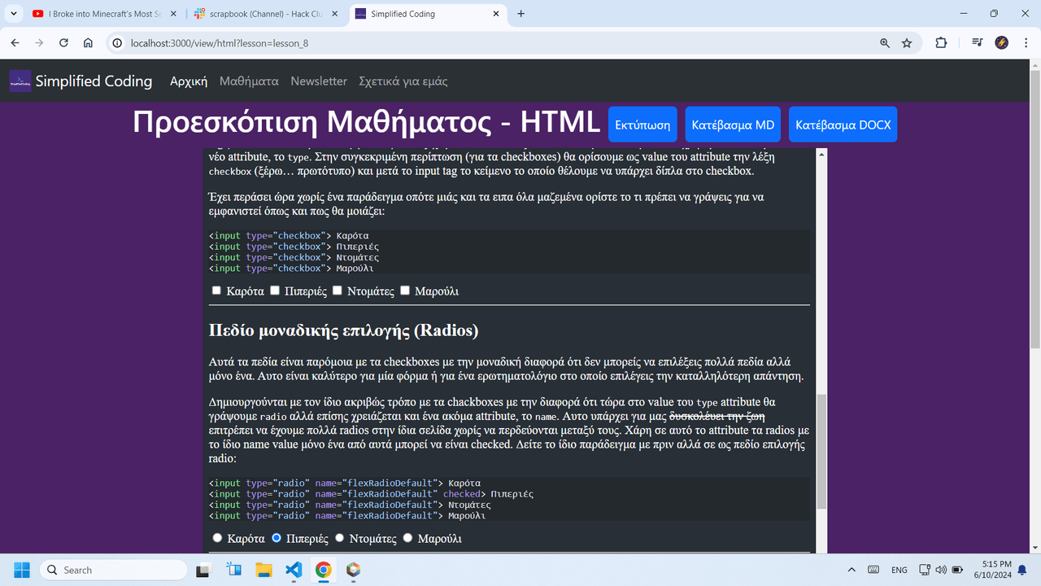Image resolution: width=1041 pixels, height=586 pixels.
Task: Open the new tab plus button
Action: (x=521, y=14)
